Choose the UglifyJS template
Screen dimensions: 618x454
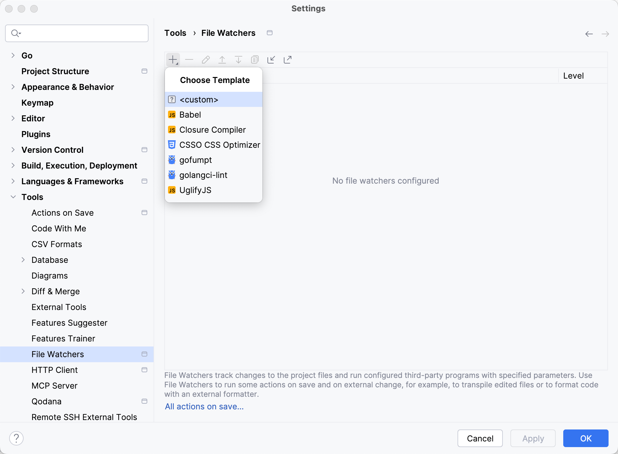(x=195, y=190)
